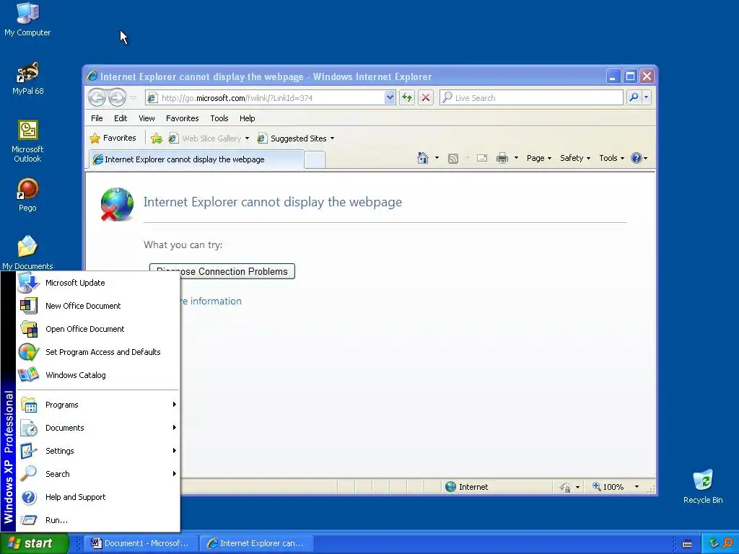Click the Internet Explorer taskbar button

pos(257,543)
